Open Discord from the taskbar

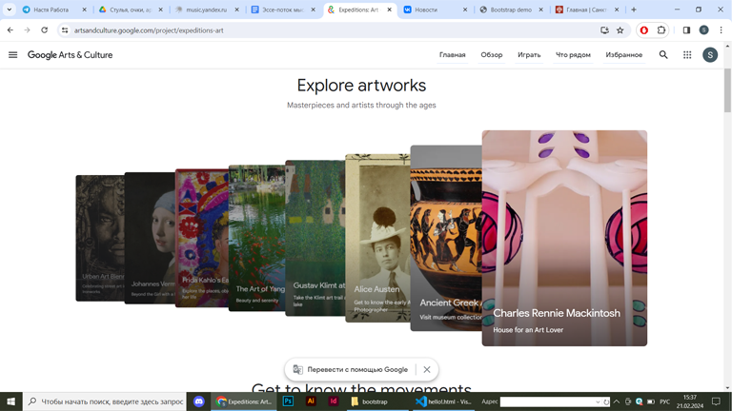point(199,401)
